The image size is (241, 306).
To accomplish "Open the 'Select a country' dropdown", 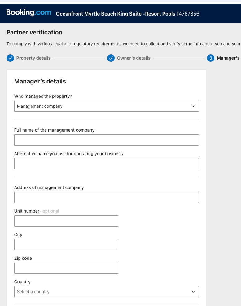I will pyautogui.click(x=106, y=292).
